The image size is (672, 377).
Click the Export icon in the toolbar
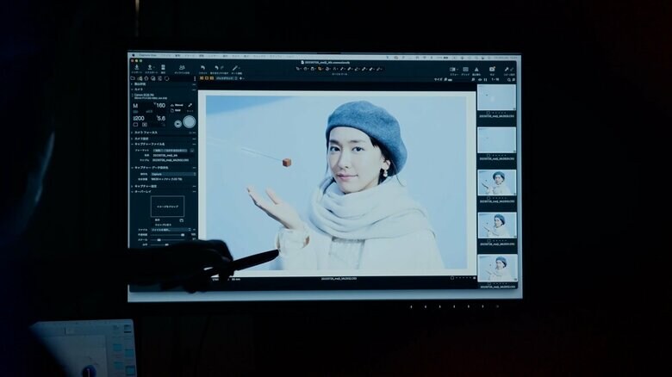pyautogui.click(x=149, y=68)
